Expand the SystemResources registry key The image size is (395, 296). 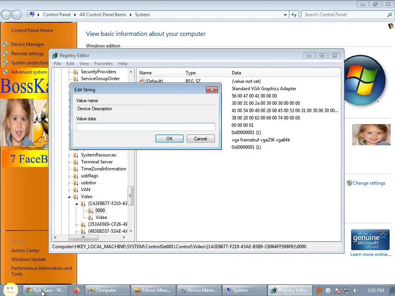(x=69, y=155)
